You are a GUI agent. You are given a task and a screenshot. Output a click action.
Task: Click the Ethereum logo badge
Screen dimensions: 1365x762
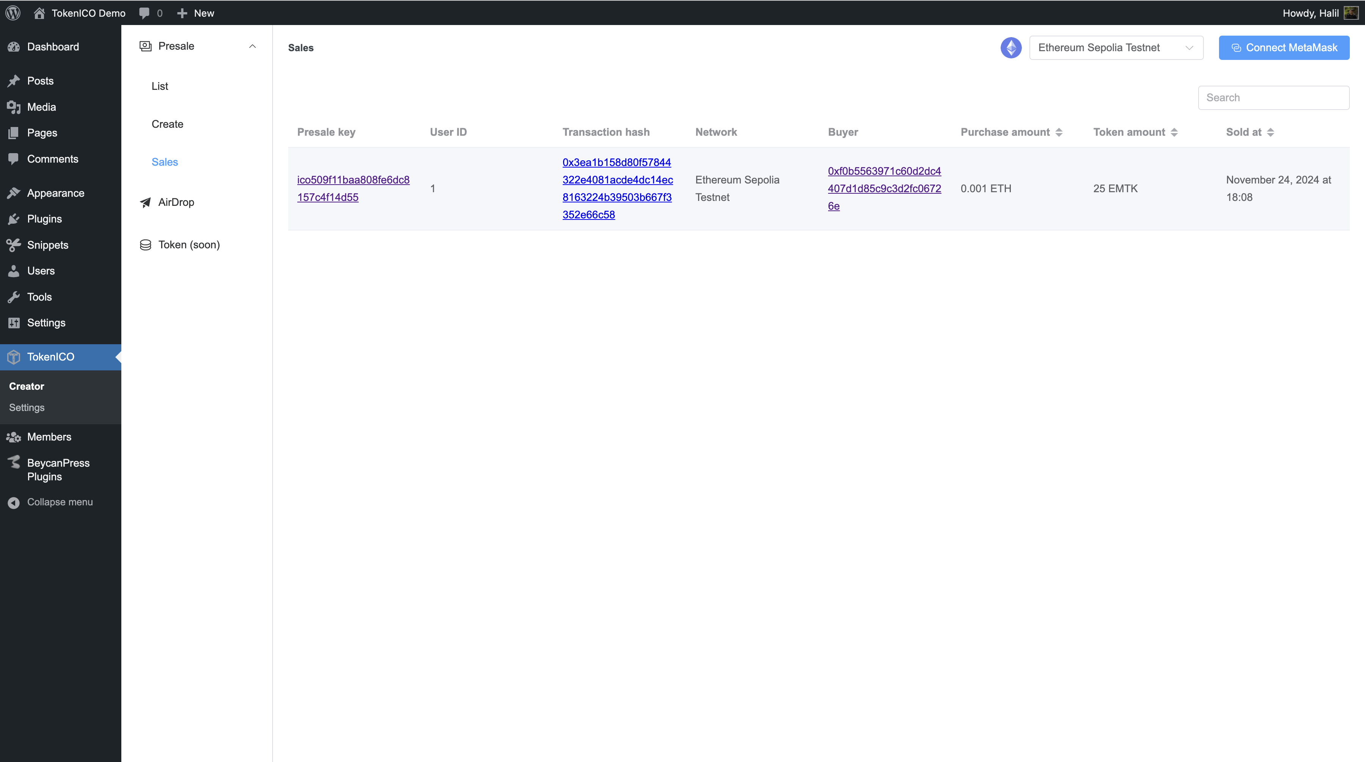1011,48
